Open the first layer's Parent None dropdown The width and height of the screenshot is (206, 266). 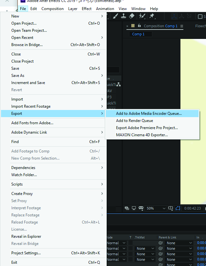point(179,243)
